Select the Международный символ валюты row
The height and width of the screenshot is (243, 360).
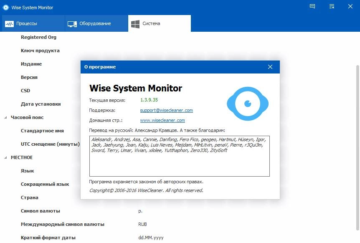click(63, 224)
